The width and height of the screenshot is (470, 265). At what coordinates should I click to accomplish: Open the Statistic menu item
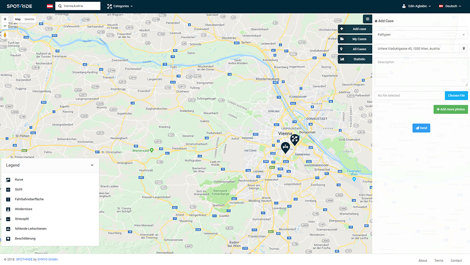click(x=355, y=59)
